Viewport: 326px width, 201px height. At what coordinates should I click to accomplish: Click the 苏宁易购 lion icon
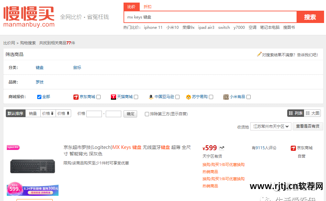pos(189,96)
